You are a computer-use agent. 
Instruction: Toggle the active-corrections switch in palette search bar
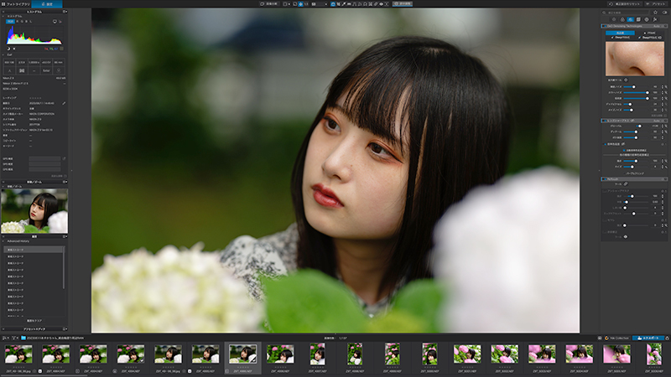(664, 13)
